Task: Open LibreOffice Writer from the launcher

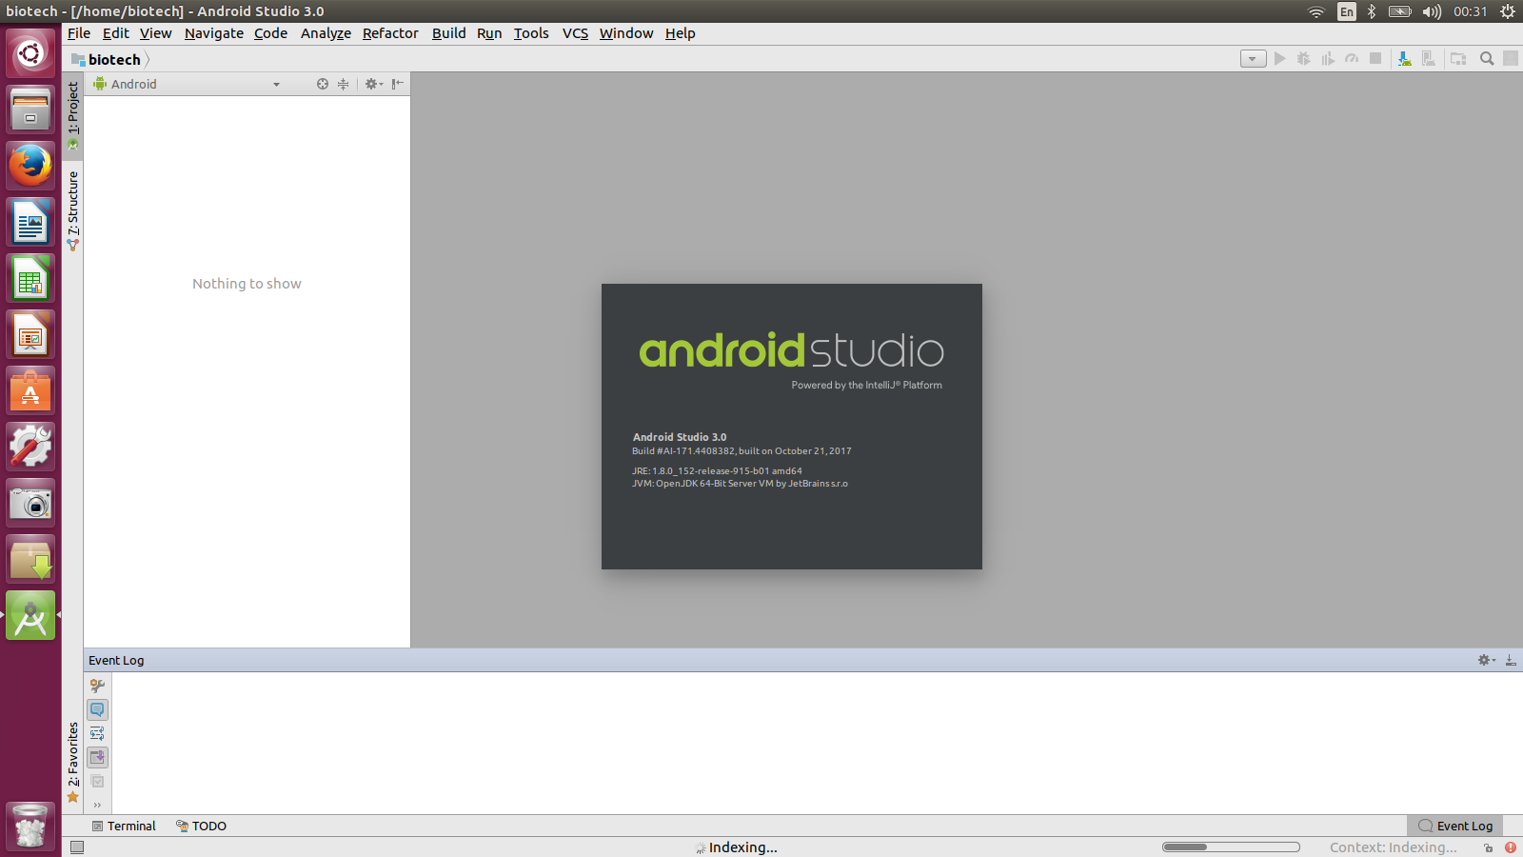Action: [30, 222]
